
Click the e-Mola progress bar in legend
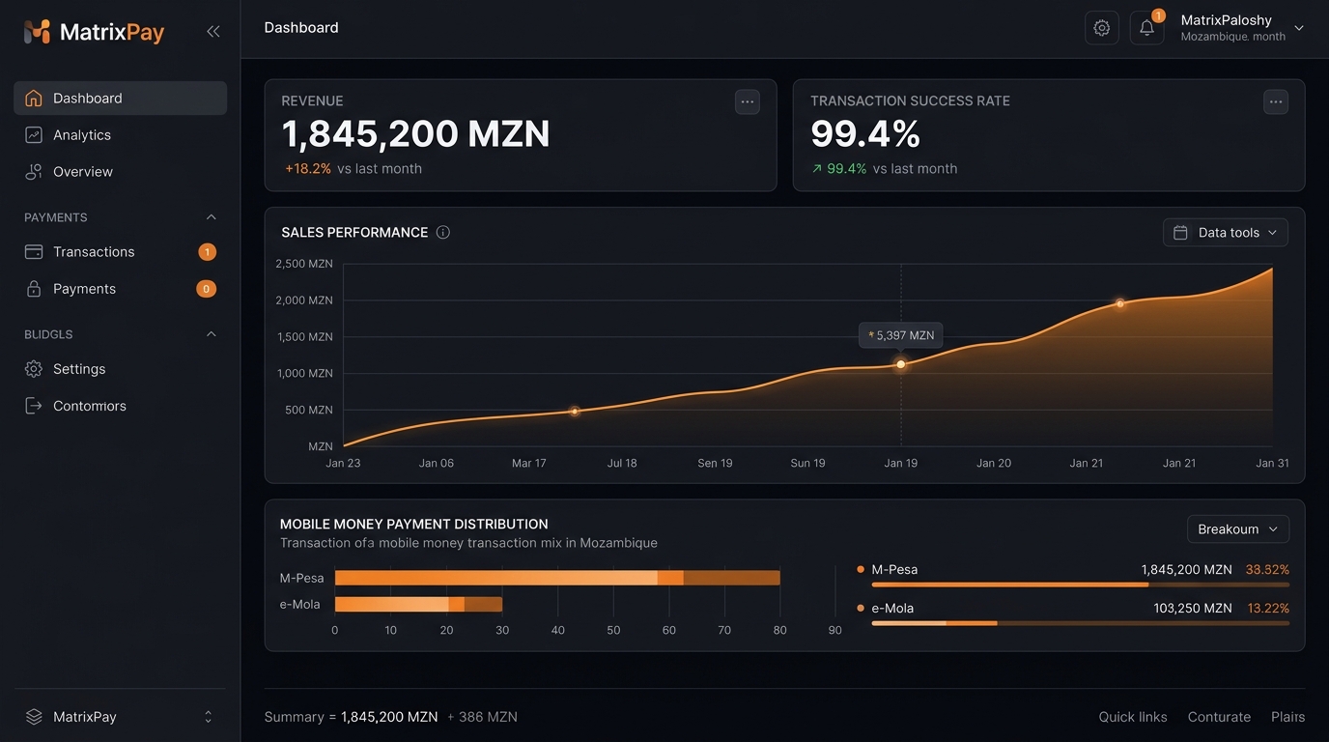pyautogui.click(x=1080, y=623)
